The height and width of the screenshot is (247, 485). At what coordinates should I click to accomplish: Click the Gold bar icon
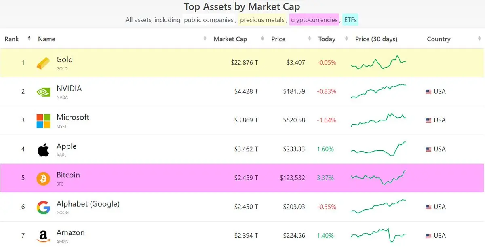[x=44, y=63]
